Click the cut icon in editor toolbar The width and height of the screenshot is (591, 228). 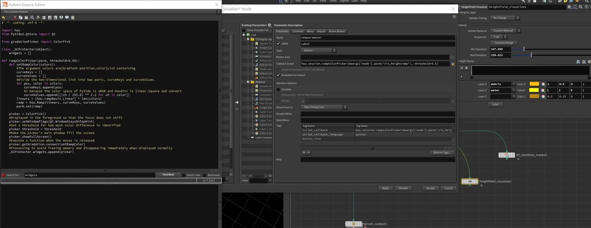click(15, 17)
